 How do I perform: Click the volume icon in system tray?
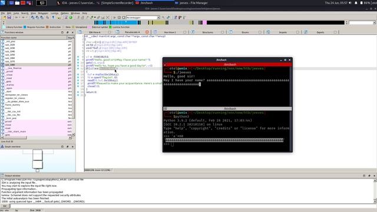(x=350, y=3)
